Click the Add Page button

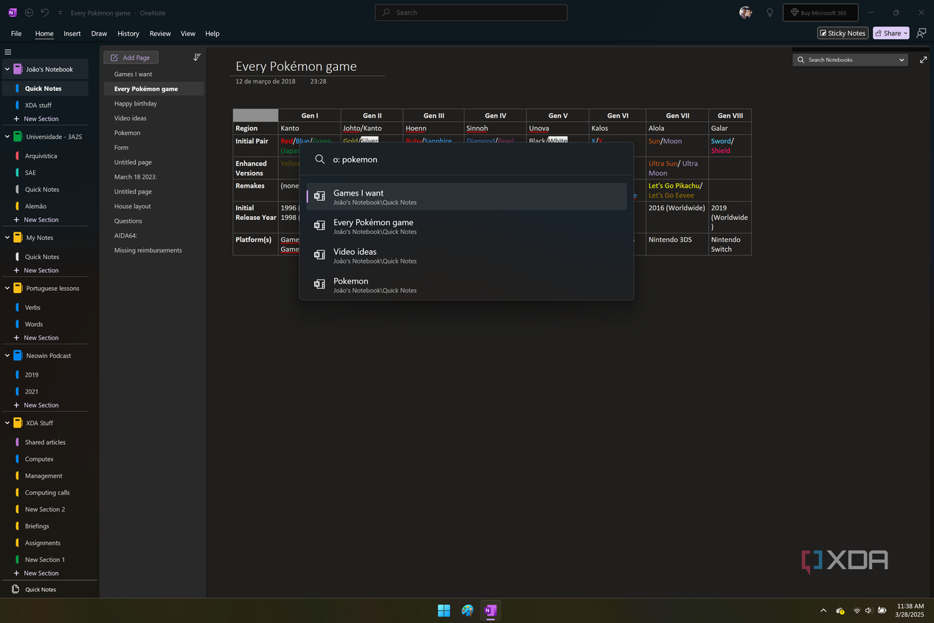131,58
